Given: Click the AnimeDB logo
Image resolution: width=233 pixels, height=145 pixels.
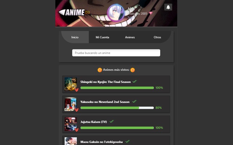Looking at the screenshot, I should coord(74,12).
